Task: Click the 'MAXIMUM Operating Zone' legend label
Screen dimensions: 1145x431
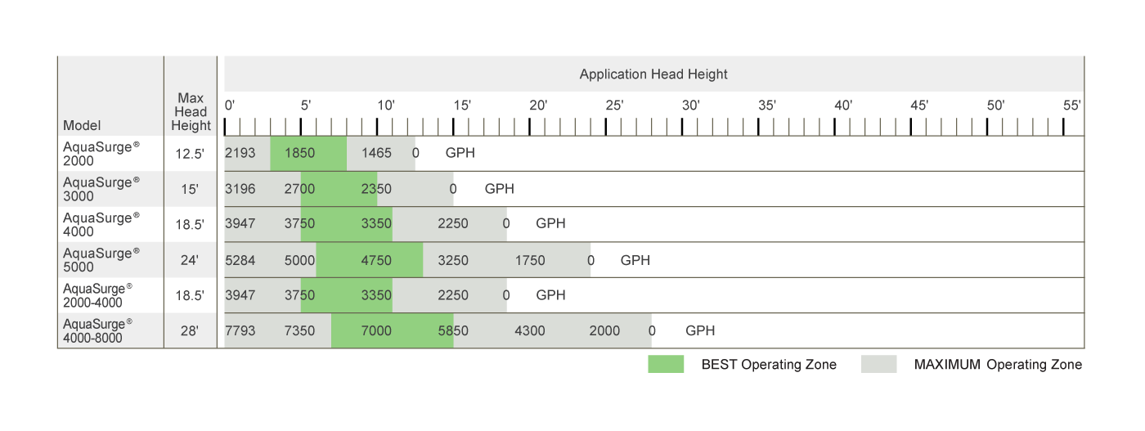Action: tap(998, 365)
